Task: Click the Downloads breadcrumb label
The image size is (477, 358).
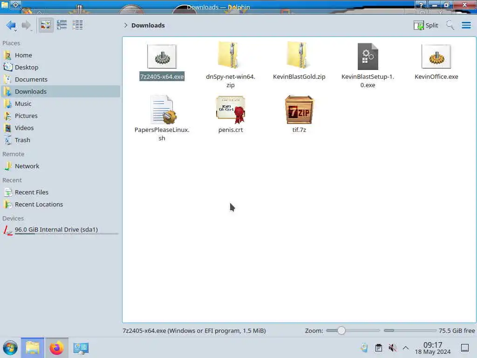Action: click(x=148, y=25)
